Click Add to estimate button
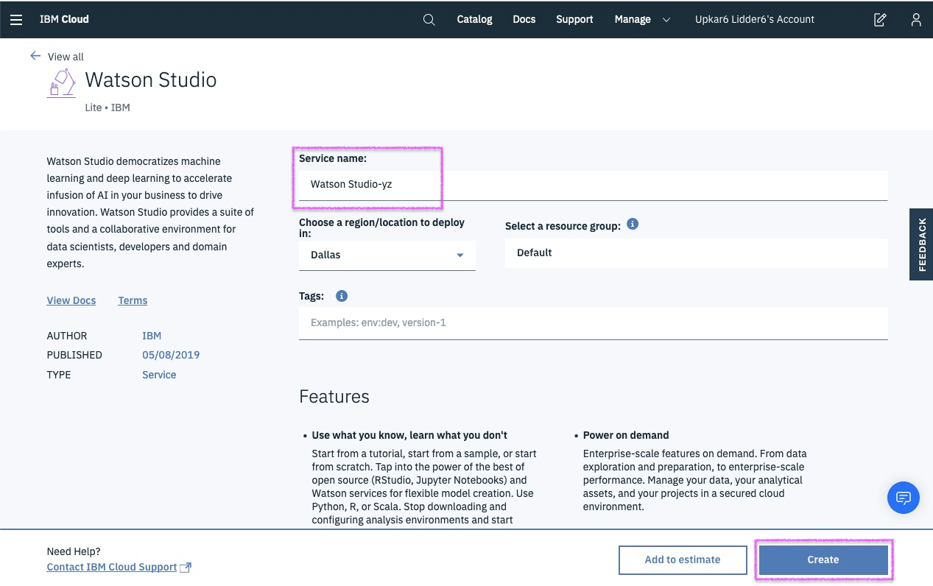This screenshot has width=933, height=586. [683, 559]
